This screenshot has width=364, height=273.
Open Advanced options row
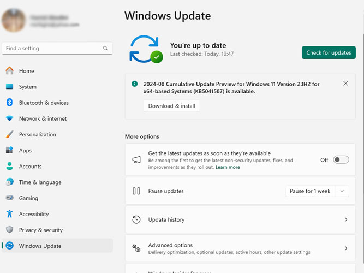click(240, 248)
